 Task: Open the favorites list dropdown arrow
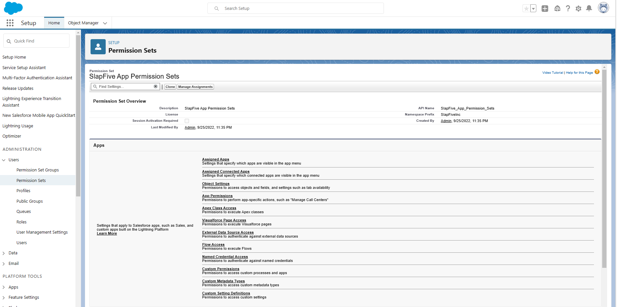(533, 9)
